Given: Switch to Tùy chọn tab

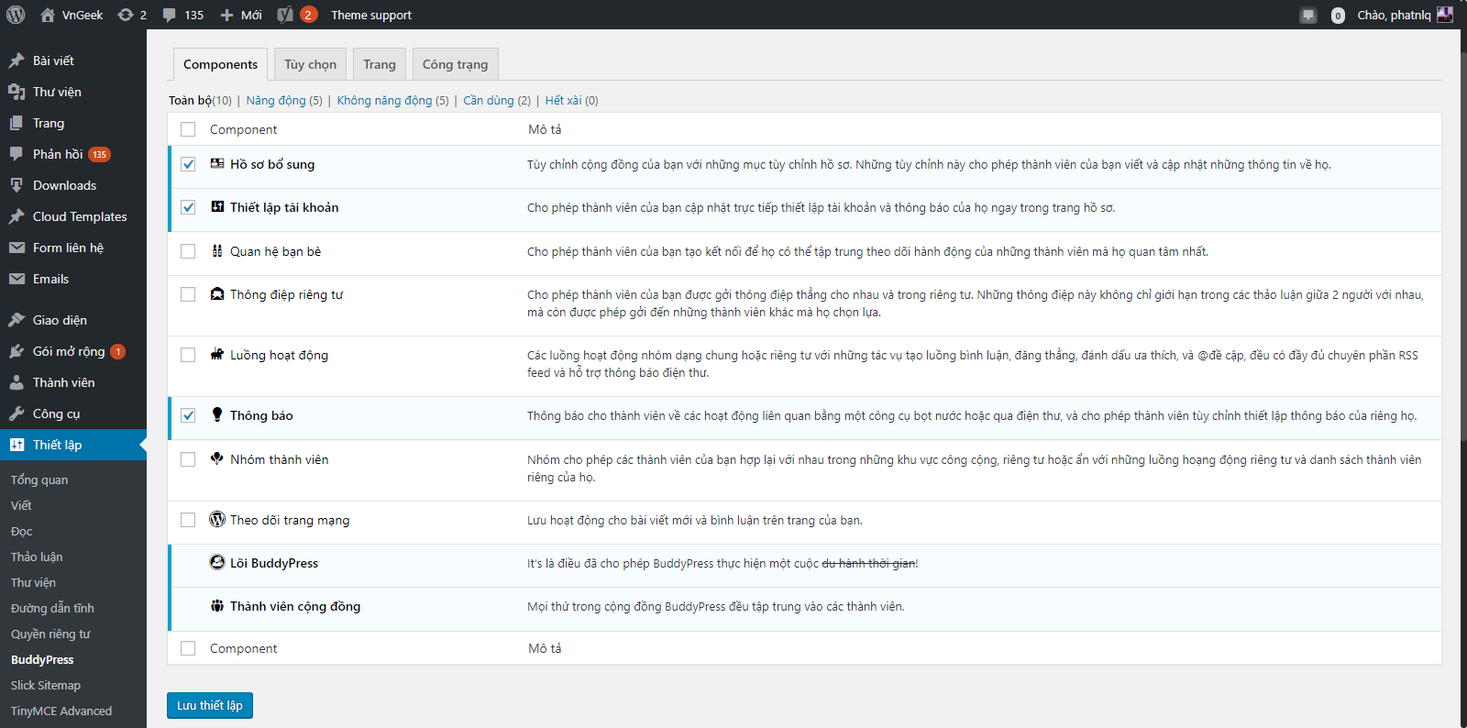Looking at the screenshot, I should (310, 64).
